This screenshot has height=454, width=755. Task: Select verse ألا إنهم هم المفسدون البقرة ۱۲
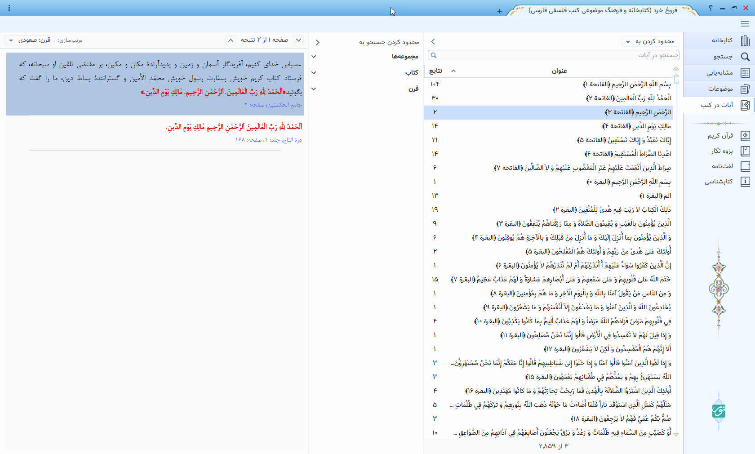click(548, 349)
